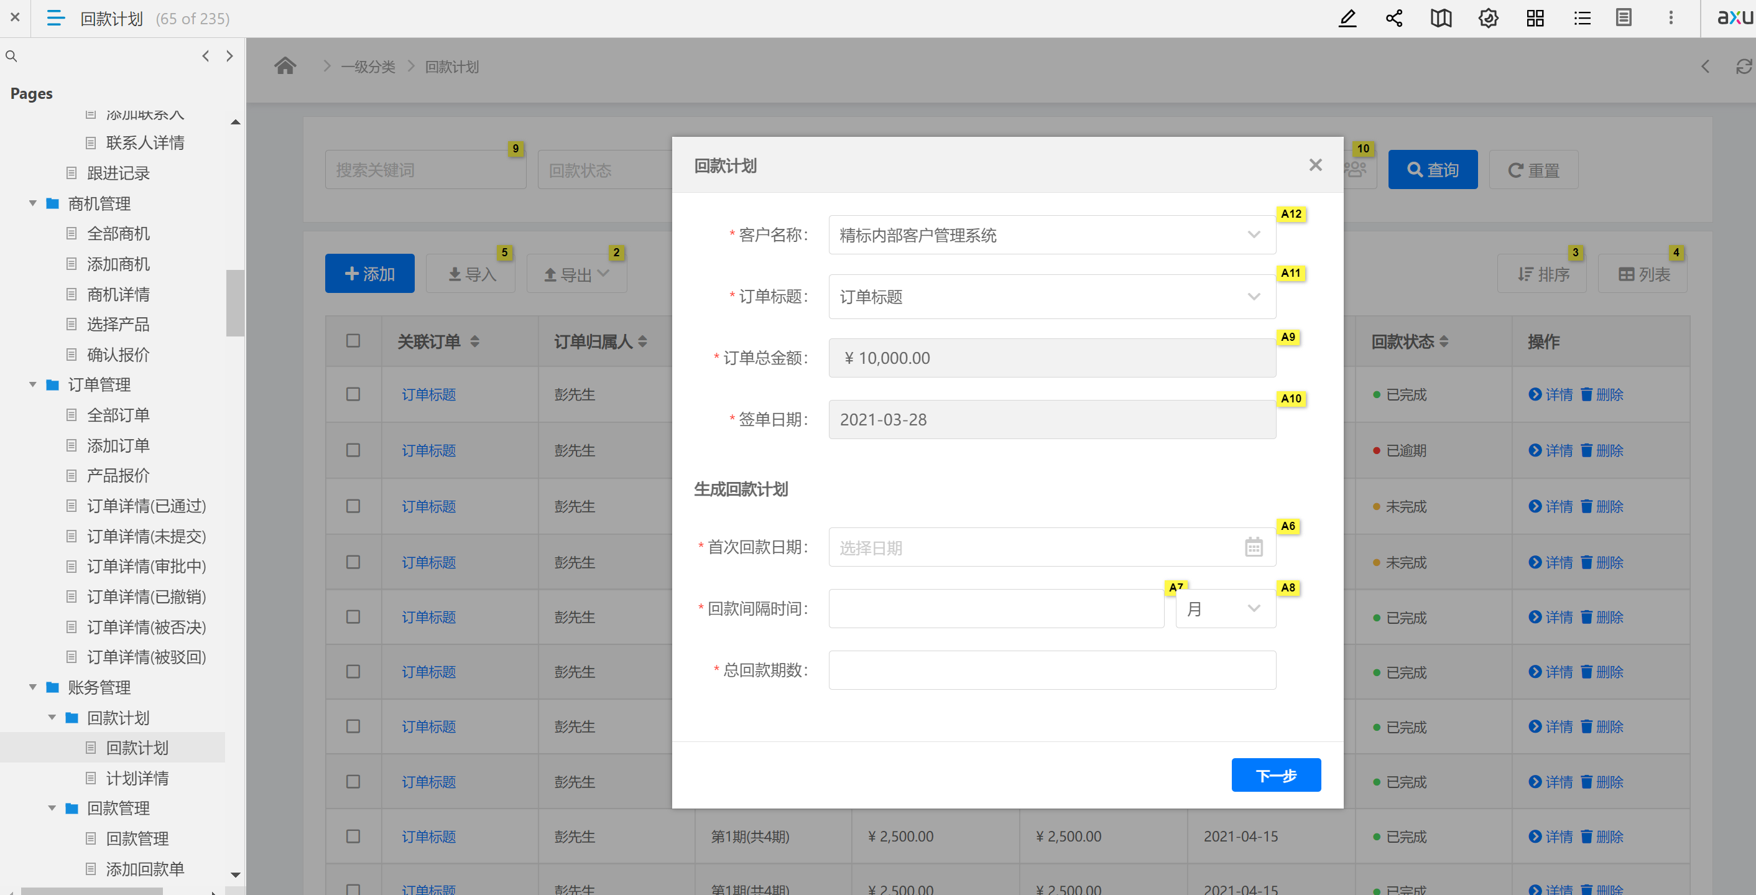Viewport: 1756px width, 895px height.
Task: Close the Axure player sidebar with X
Action: (15, 17)
